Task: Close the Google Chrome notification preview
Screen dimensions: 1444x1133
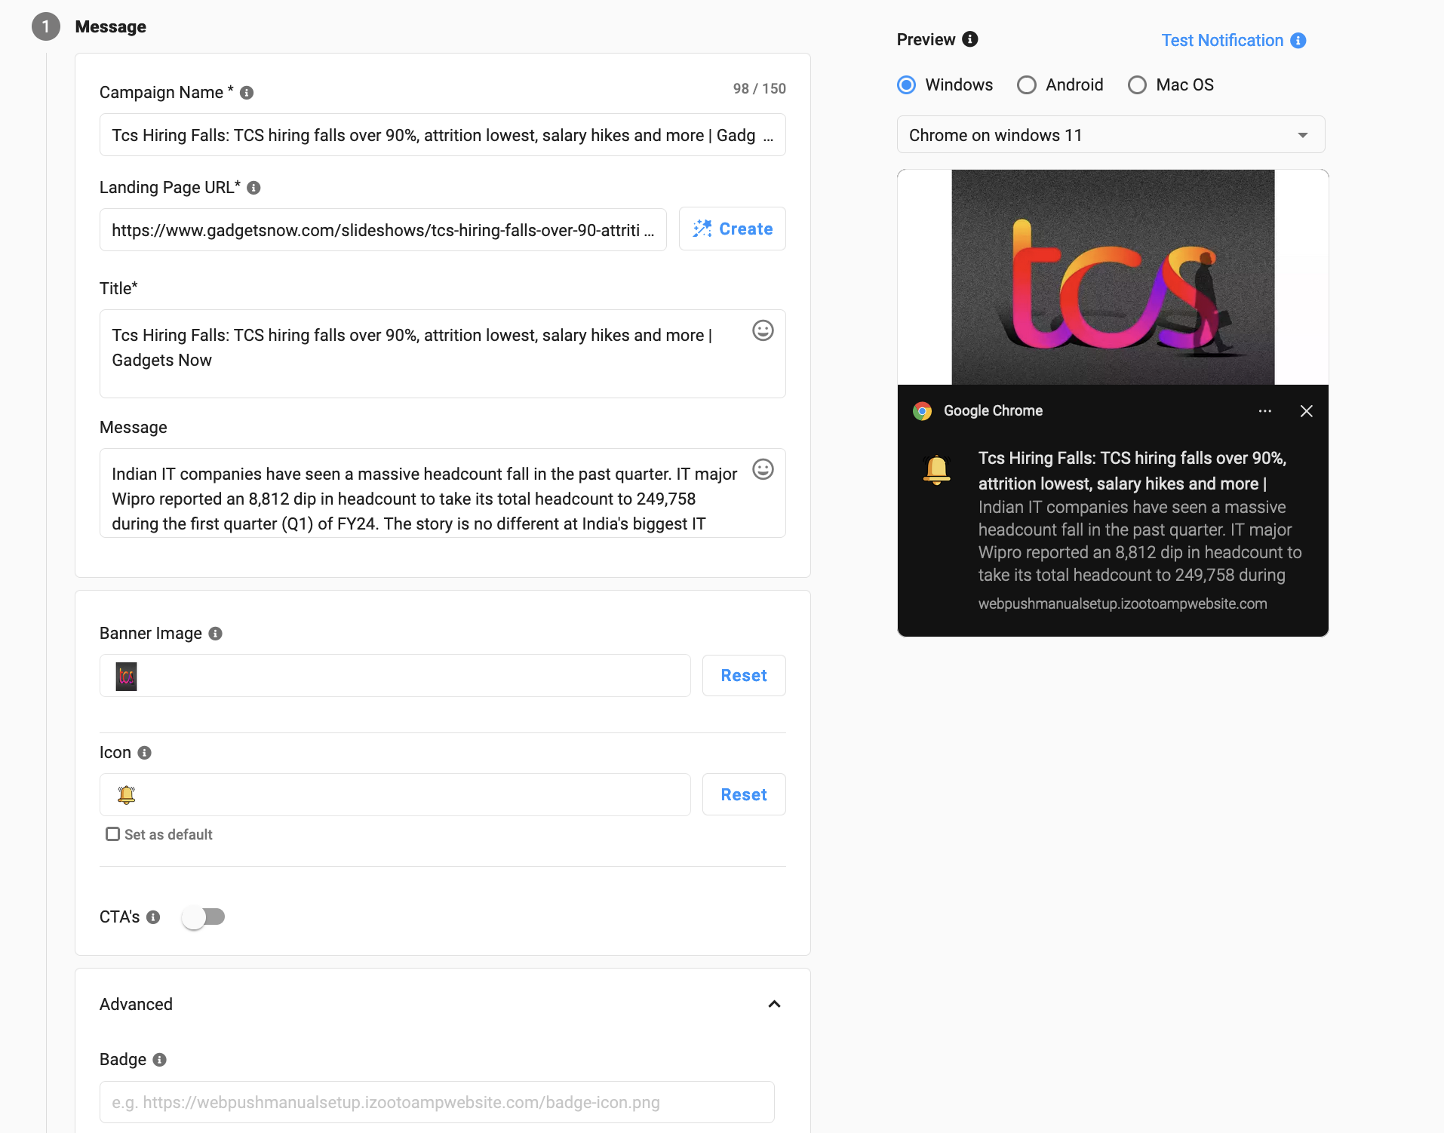Action: point(1307,411)
